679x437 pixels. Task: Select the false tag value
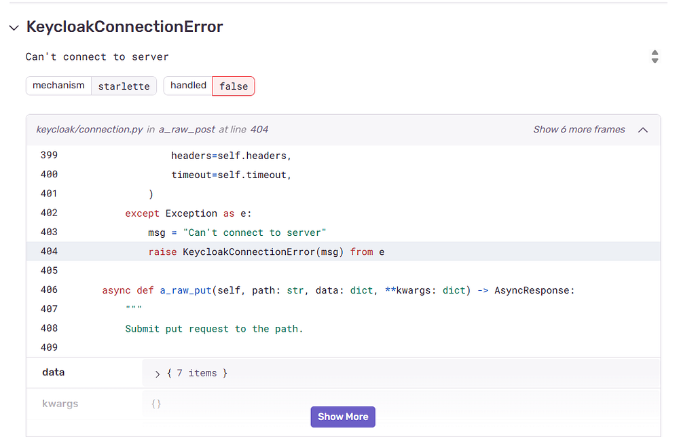(x=234, y=86)
